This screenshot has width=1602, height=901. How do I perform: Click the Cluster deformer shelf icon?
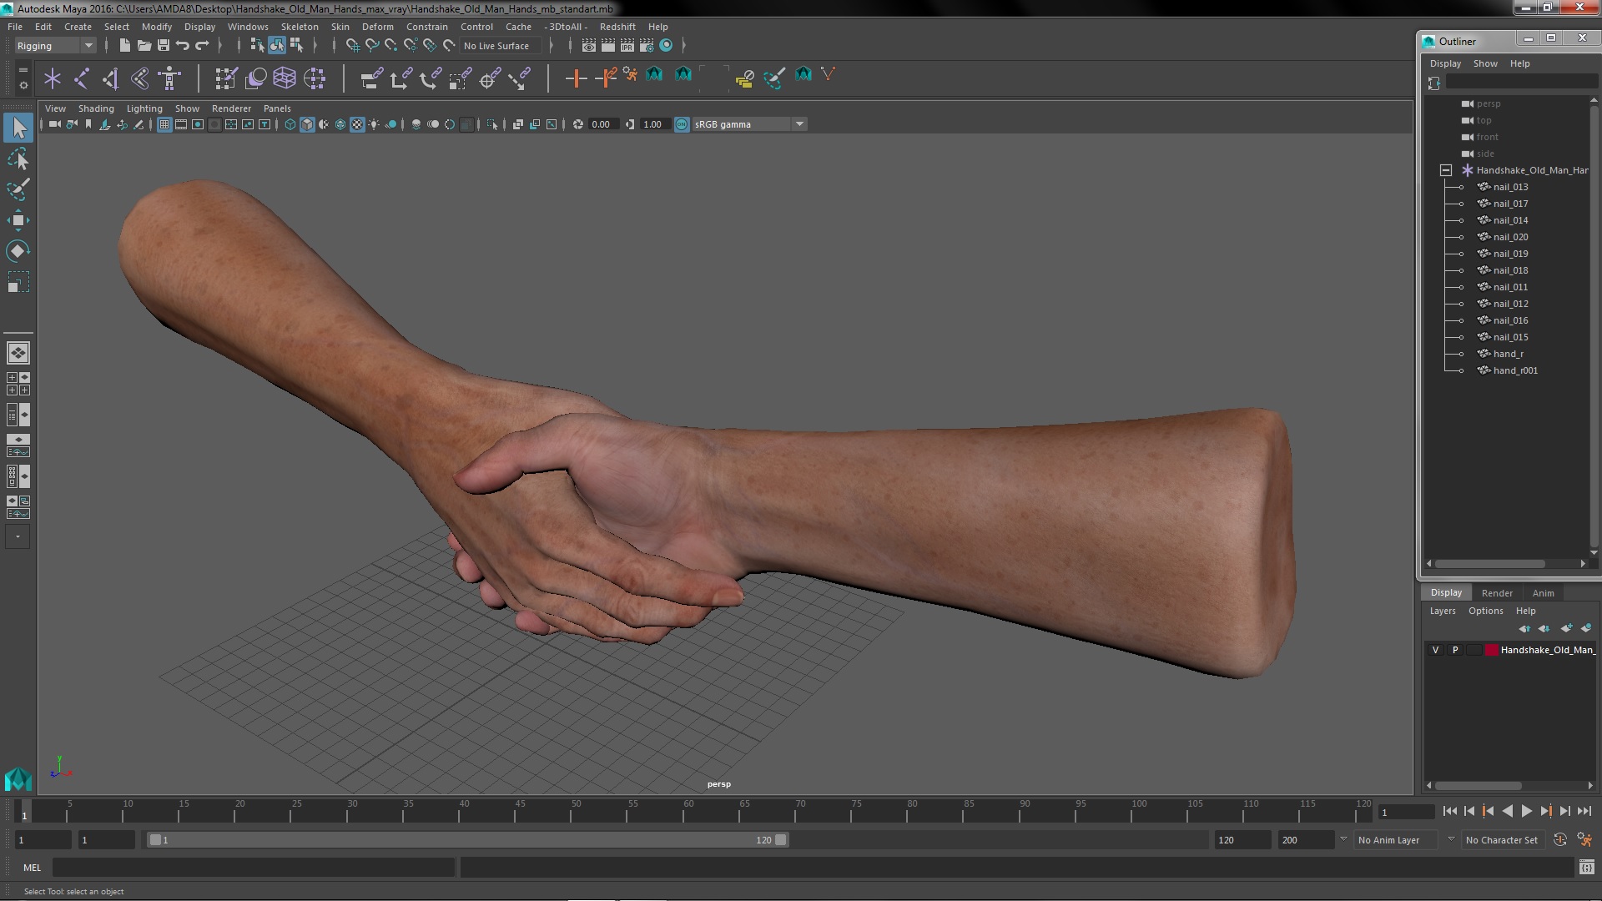tap(314, 78)
